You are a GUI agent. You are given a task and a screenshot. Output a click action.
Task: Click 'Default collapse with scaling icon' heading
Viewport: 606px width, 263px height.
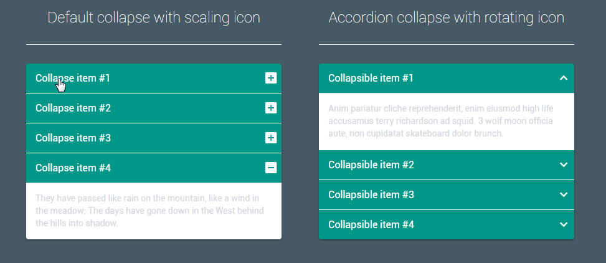154,17
